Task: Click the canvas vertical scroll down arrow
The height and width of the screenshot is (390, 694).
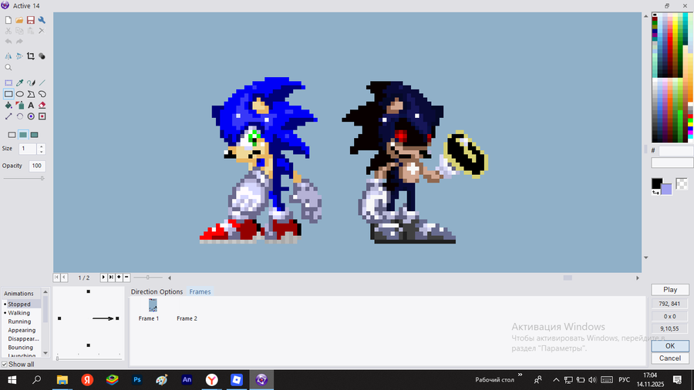Action: (645, 257)
